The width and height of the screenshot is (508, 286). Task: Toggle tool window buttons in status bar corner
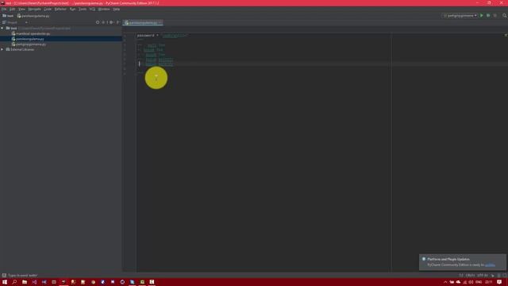[x=4, y=276]
